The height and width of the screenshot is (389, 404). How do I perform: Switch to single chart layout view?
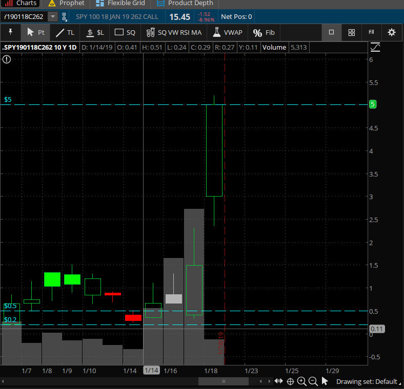[331, 32]
